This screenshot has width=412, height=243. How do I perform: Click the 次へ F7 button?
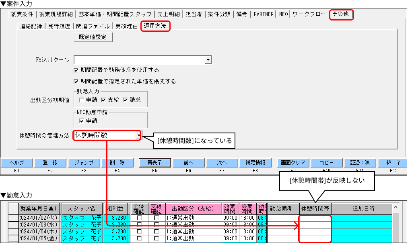(x=222, y=163)
